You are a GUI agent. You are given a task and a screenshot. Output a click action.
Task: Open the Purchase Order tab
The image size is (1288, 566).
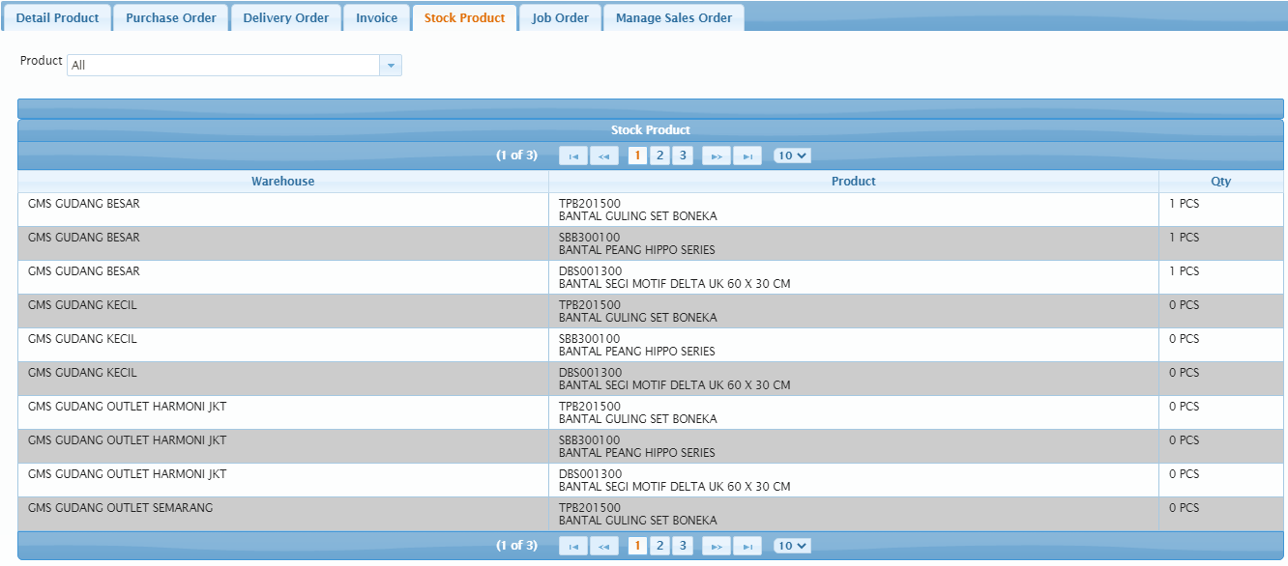[171, 17]
